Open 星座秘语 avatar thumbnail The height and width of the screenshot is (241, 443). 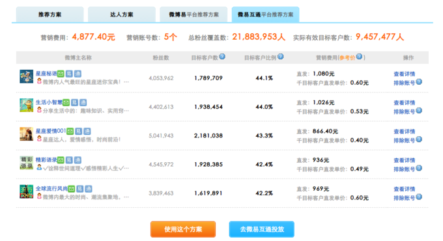26,77
